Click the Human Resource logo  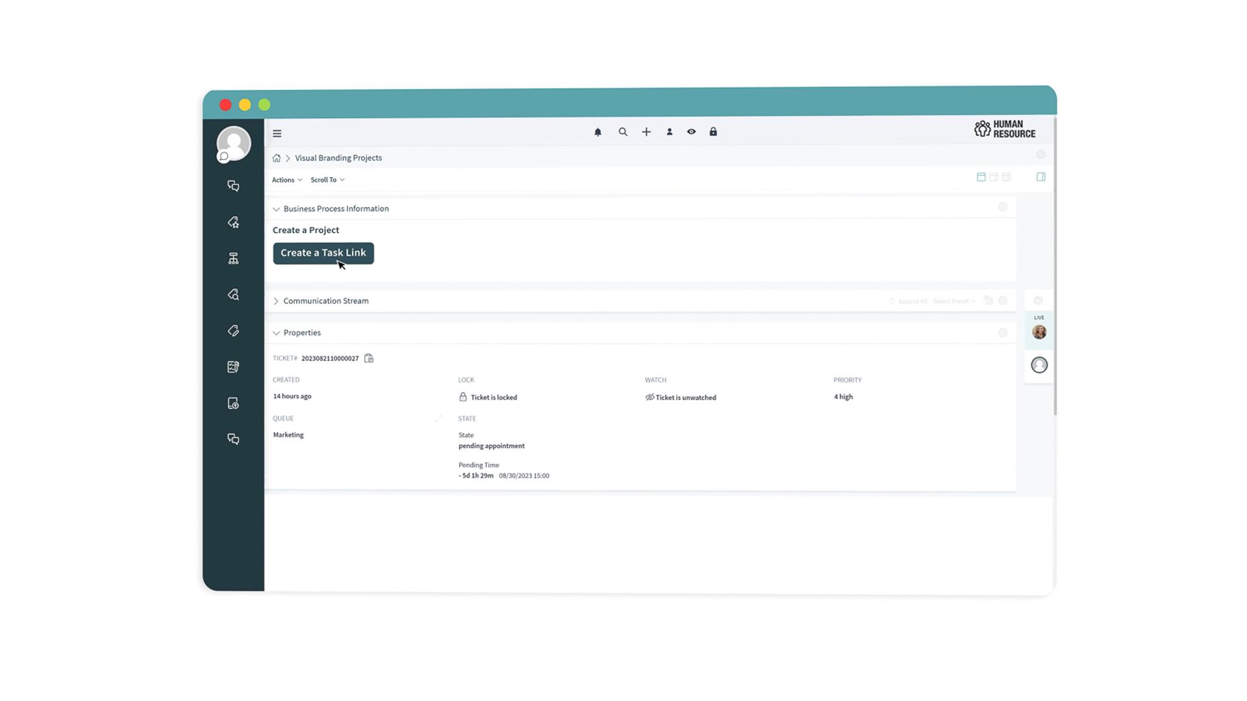1005,129
